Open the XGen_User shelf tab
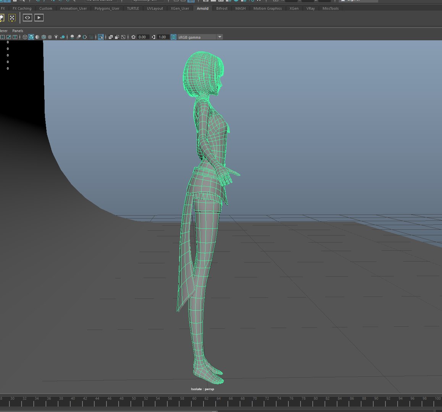The height and width of the screenshot is (412, 442). tap(180, 8)
